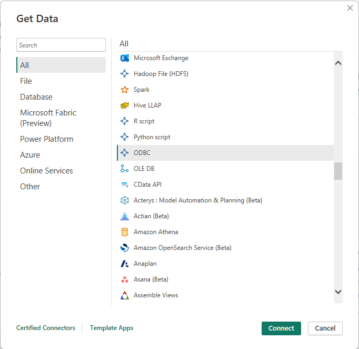Click the Asana (Beta) logo icon
The height and width of the screenshot is (349, 359).
(x=125, y=279)
